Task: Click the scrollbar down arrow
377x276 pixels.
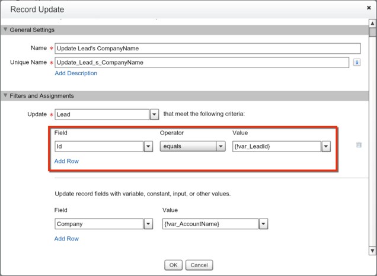Action: [372, 251]
